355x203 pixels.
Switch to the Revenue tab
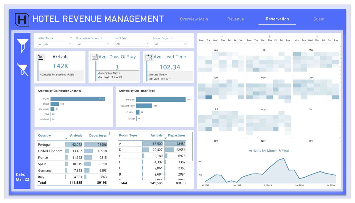235,19
